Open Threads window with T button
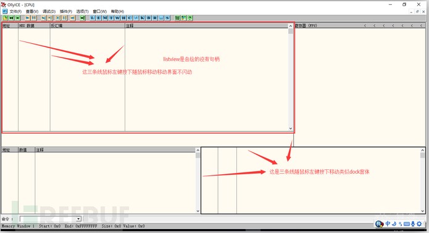Image resolution: width=429 pixels, height=233 pixels. (111, 18)
